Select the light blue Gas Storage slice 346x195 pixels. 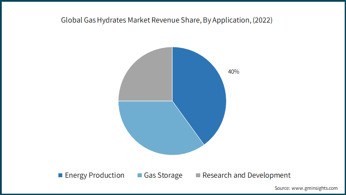(157, 128)
